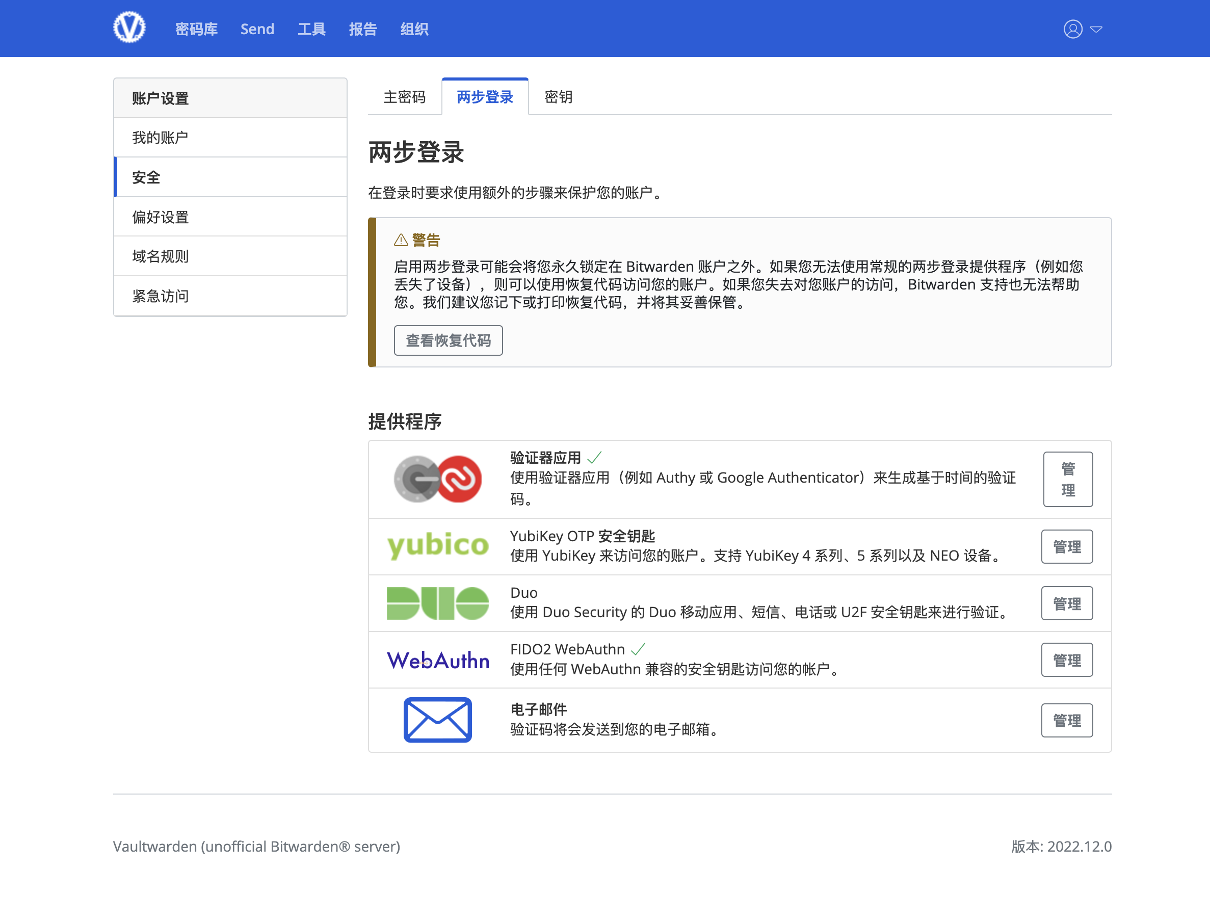Open the user account avatar menu
The width and height of the screenshot is (1210, 897).
tap(1072, 29)
